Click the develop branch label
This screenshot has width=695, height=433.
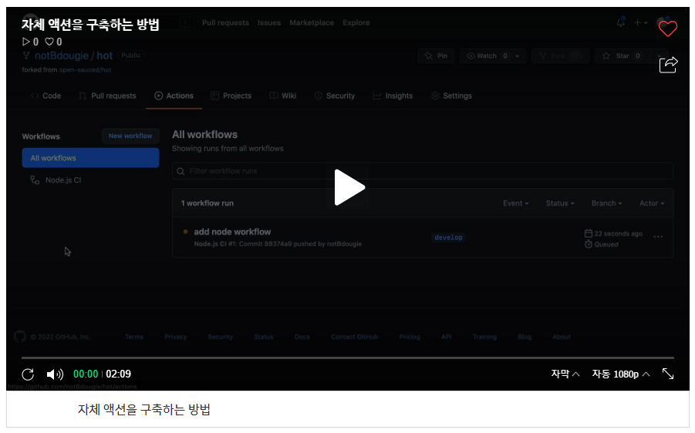pos(449,238)
